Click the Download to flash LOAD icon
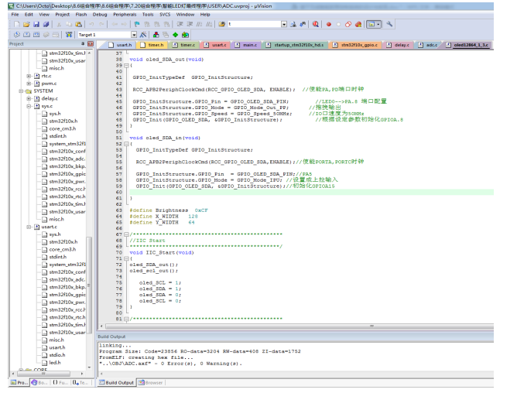Viewport: 517px width, 393px height. (x=69, y=35)
